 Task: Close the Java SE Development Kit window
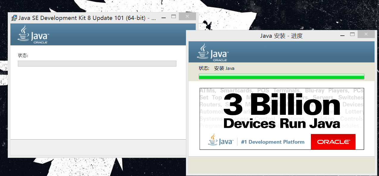[x=188, y=17]
